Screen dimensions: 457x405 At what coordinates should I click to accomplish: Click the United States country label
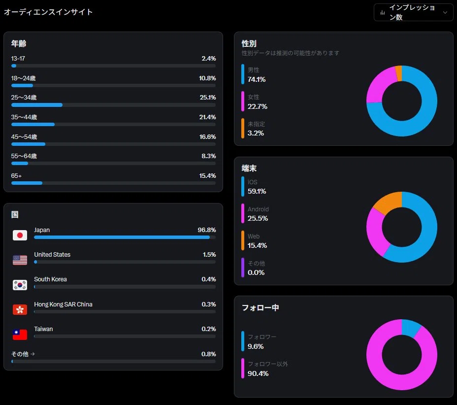click(x=52, y=255)
